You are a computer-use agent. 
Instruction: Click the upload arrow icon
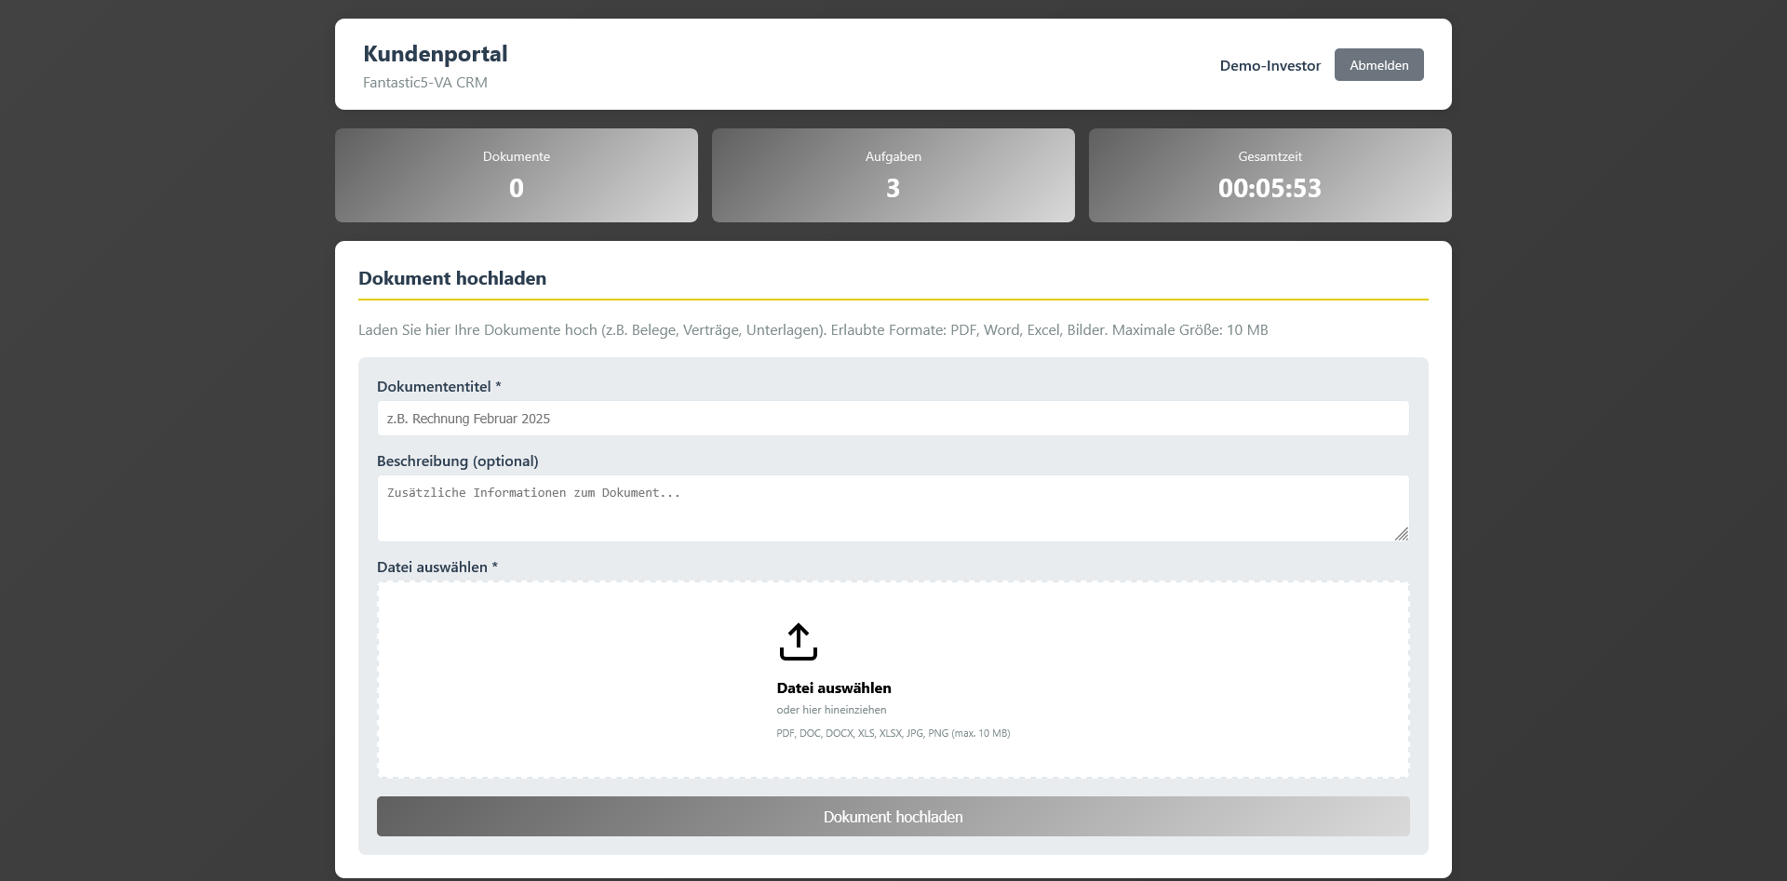799,641
